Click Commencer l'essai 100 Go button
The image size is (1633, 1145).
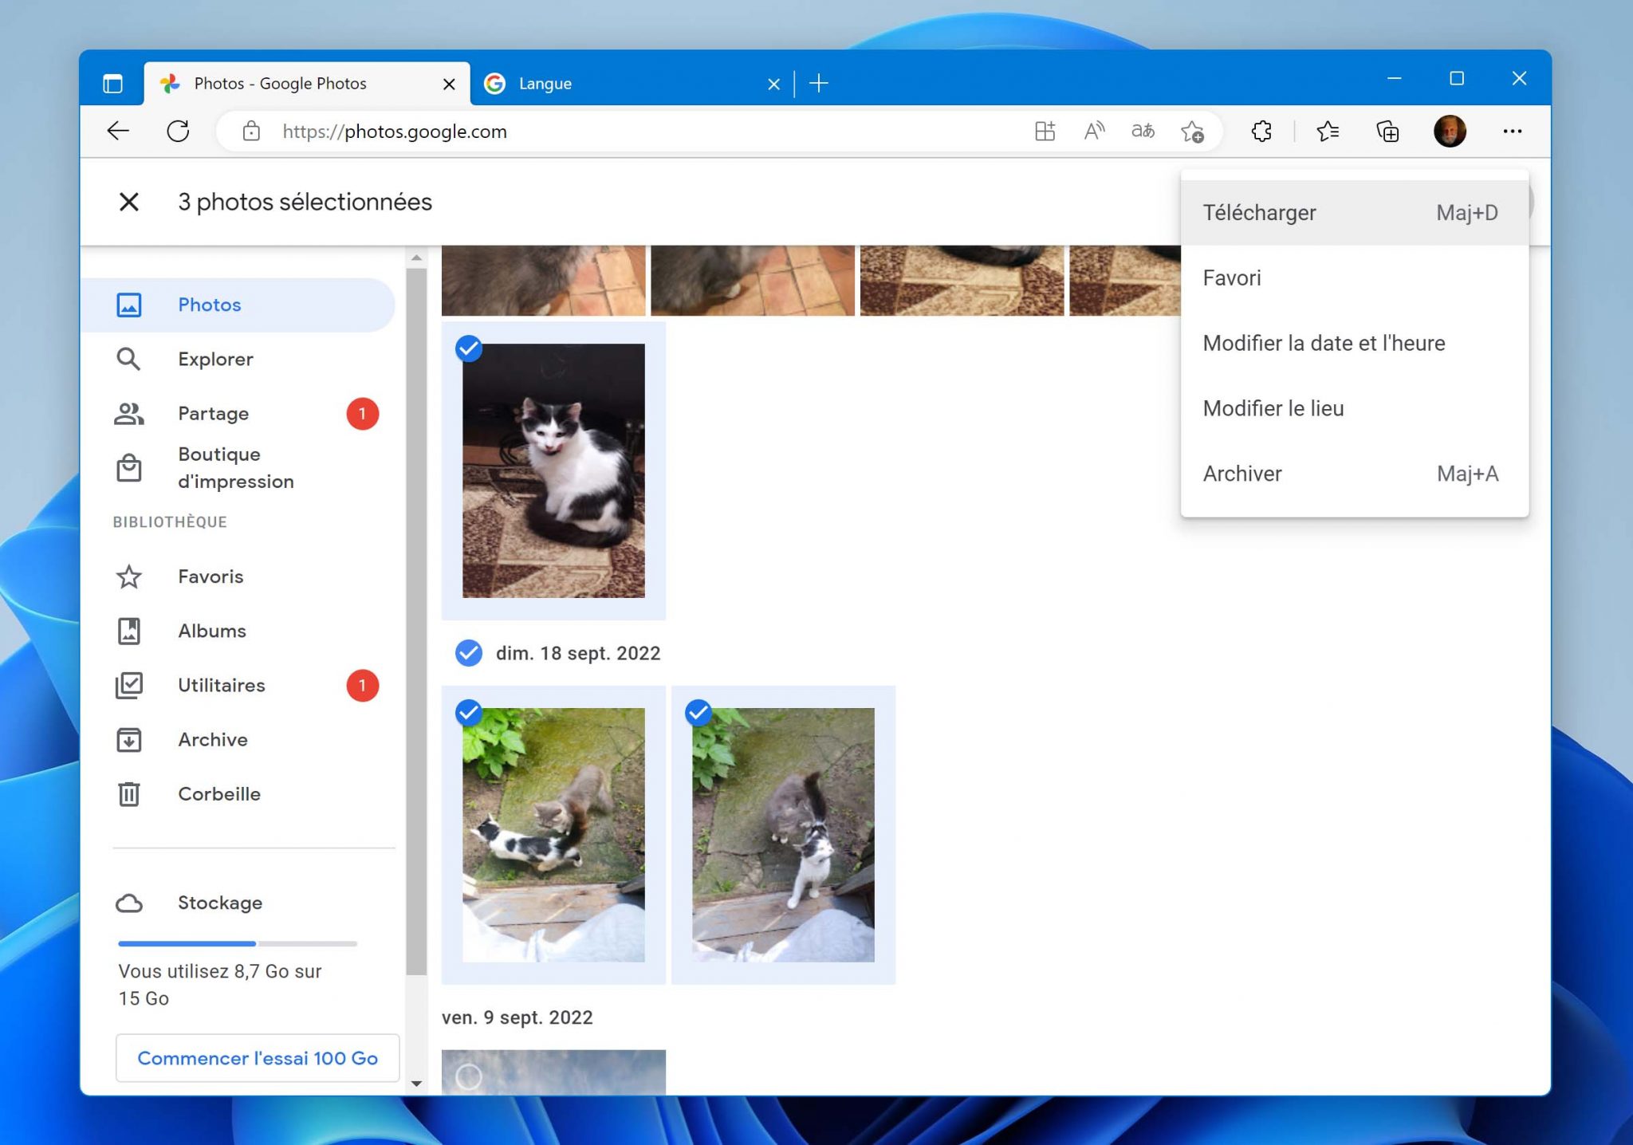coord(258,1058)
